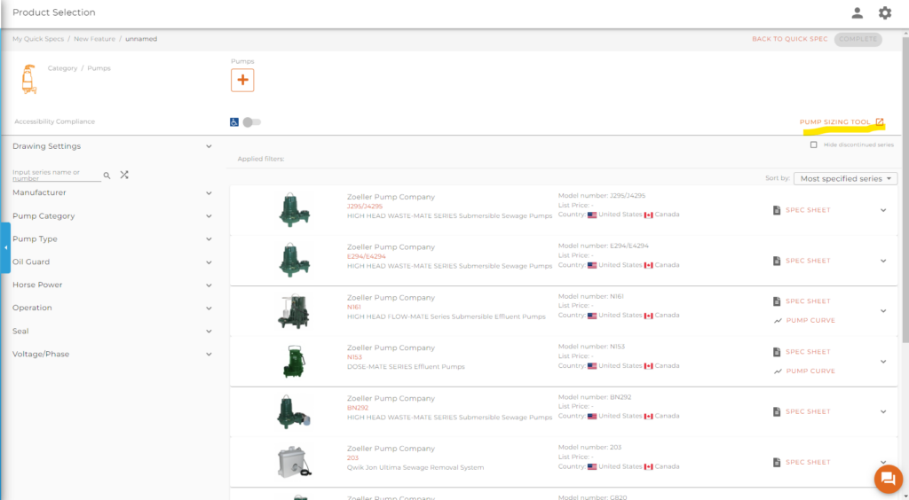Click spec sheet document icon for N161
This screenshot has height=500, width=909.
pyautogui.click(x=776, y=301)
